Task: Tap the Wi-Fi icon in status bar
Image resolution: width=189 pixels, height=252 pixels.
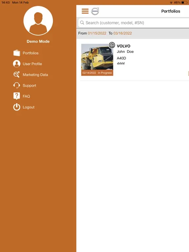Action: click(171, 3)
